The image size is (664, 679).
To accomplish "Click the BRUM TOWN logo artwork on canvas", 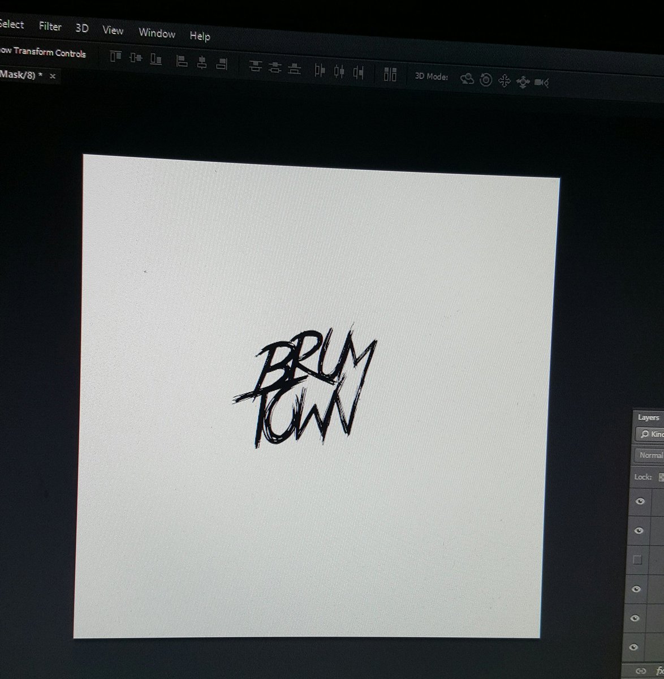I will [304, 387].
